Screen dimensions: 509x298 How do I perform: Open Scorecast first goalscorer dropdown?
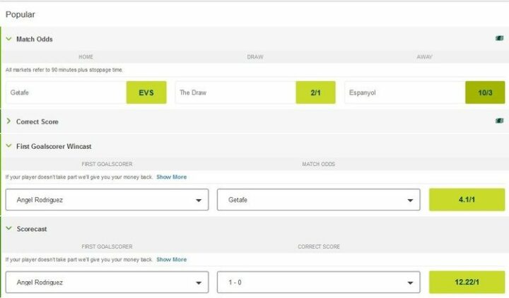tap(107, 282)
